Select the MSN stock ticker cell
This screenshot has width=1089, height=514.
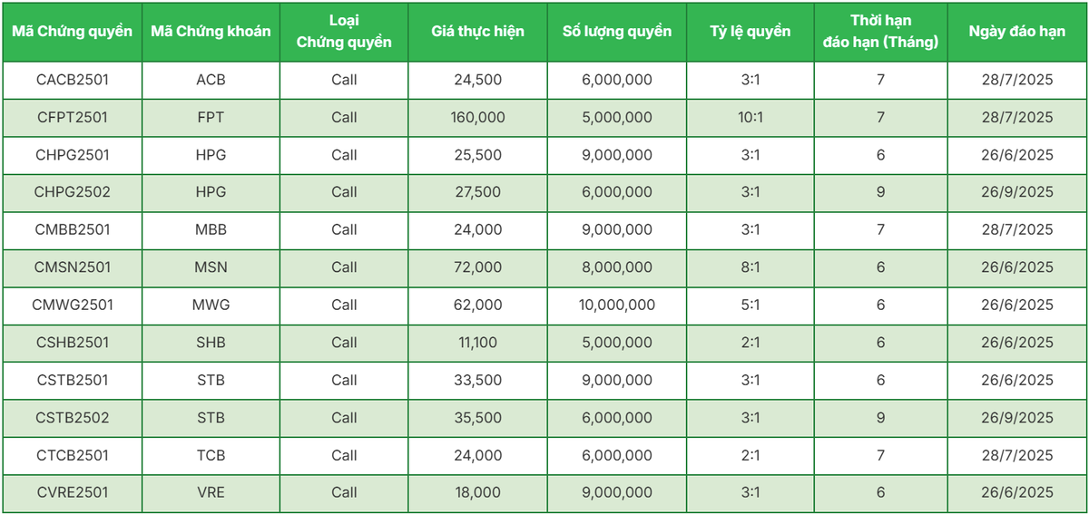coord(211,267)
